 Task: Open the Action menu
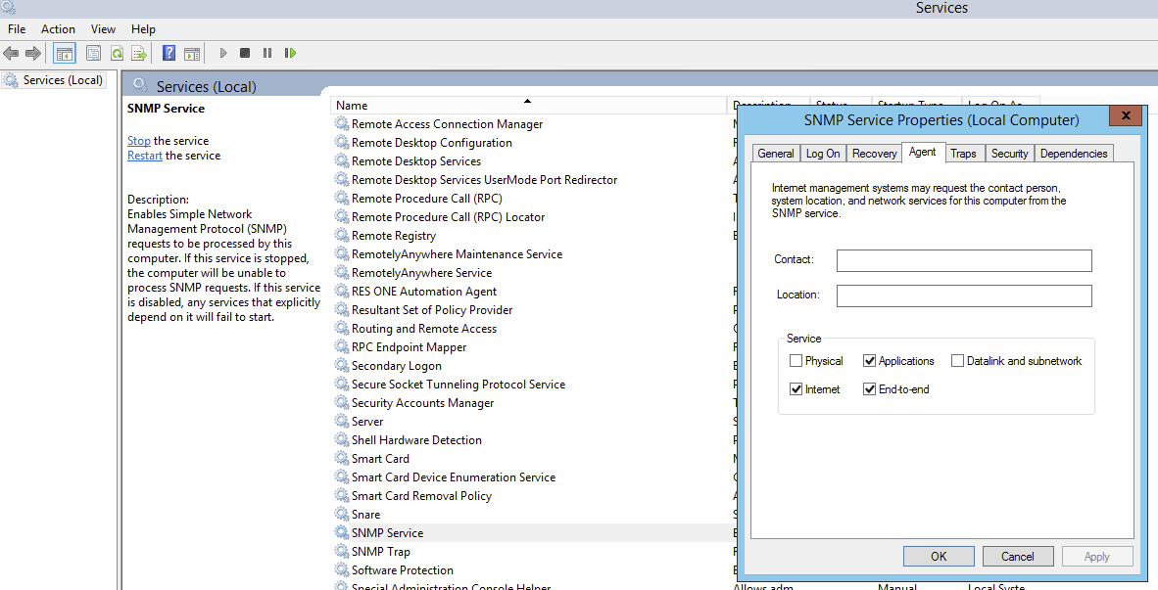[x=58, y=29]
